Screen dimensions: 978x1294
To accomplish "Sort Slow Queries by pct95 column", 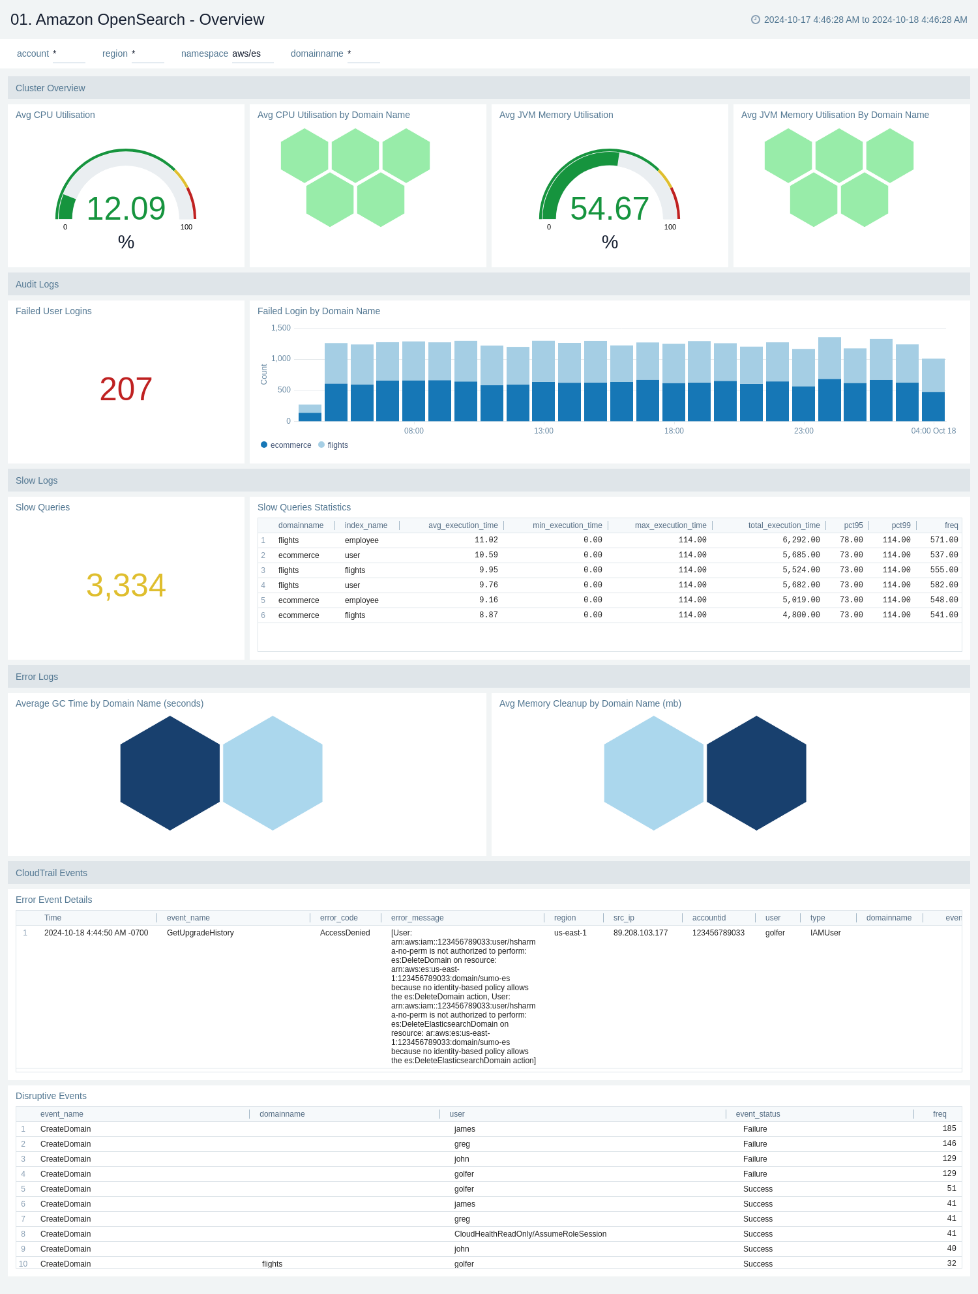I will [x=853, y=525].
